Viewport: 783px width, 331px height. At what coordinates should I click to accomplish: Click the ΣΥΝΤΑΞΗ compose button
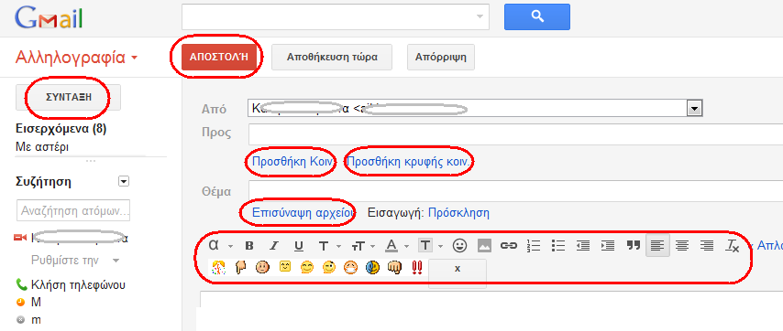point(69,97)
